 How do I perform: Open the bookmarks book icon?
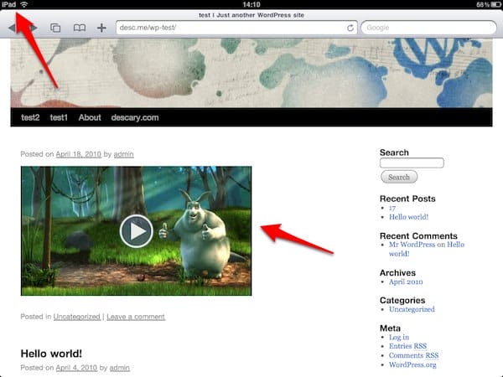pos(79,28)
